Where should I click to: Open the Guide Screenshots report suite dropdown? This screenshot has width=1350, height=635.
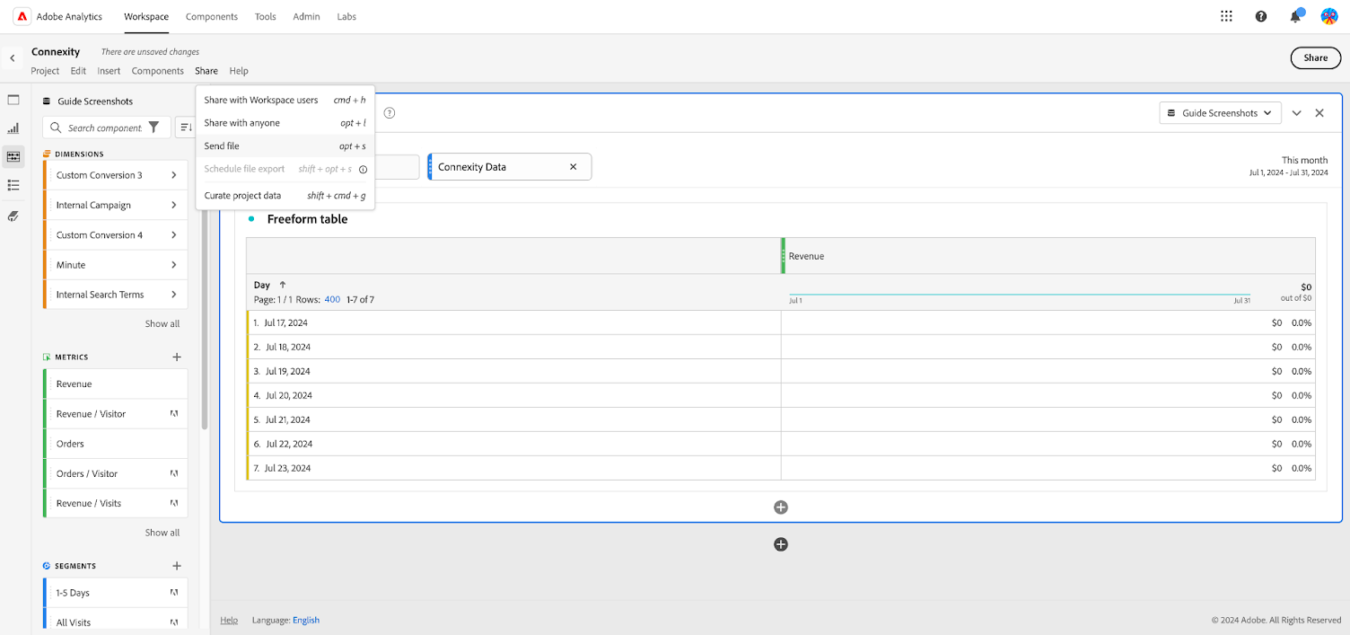click(1220, 113)
